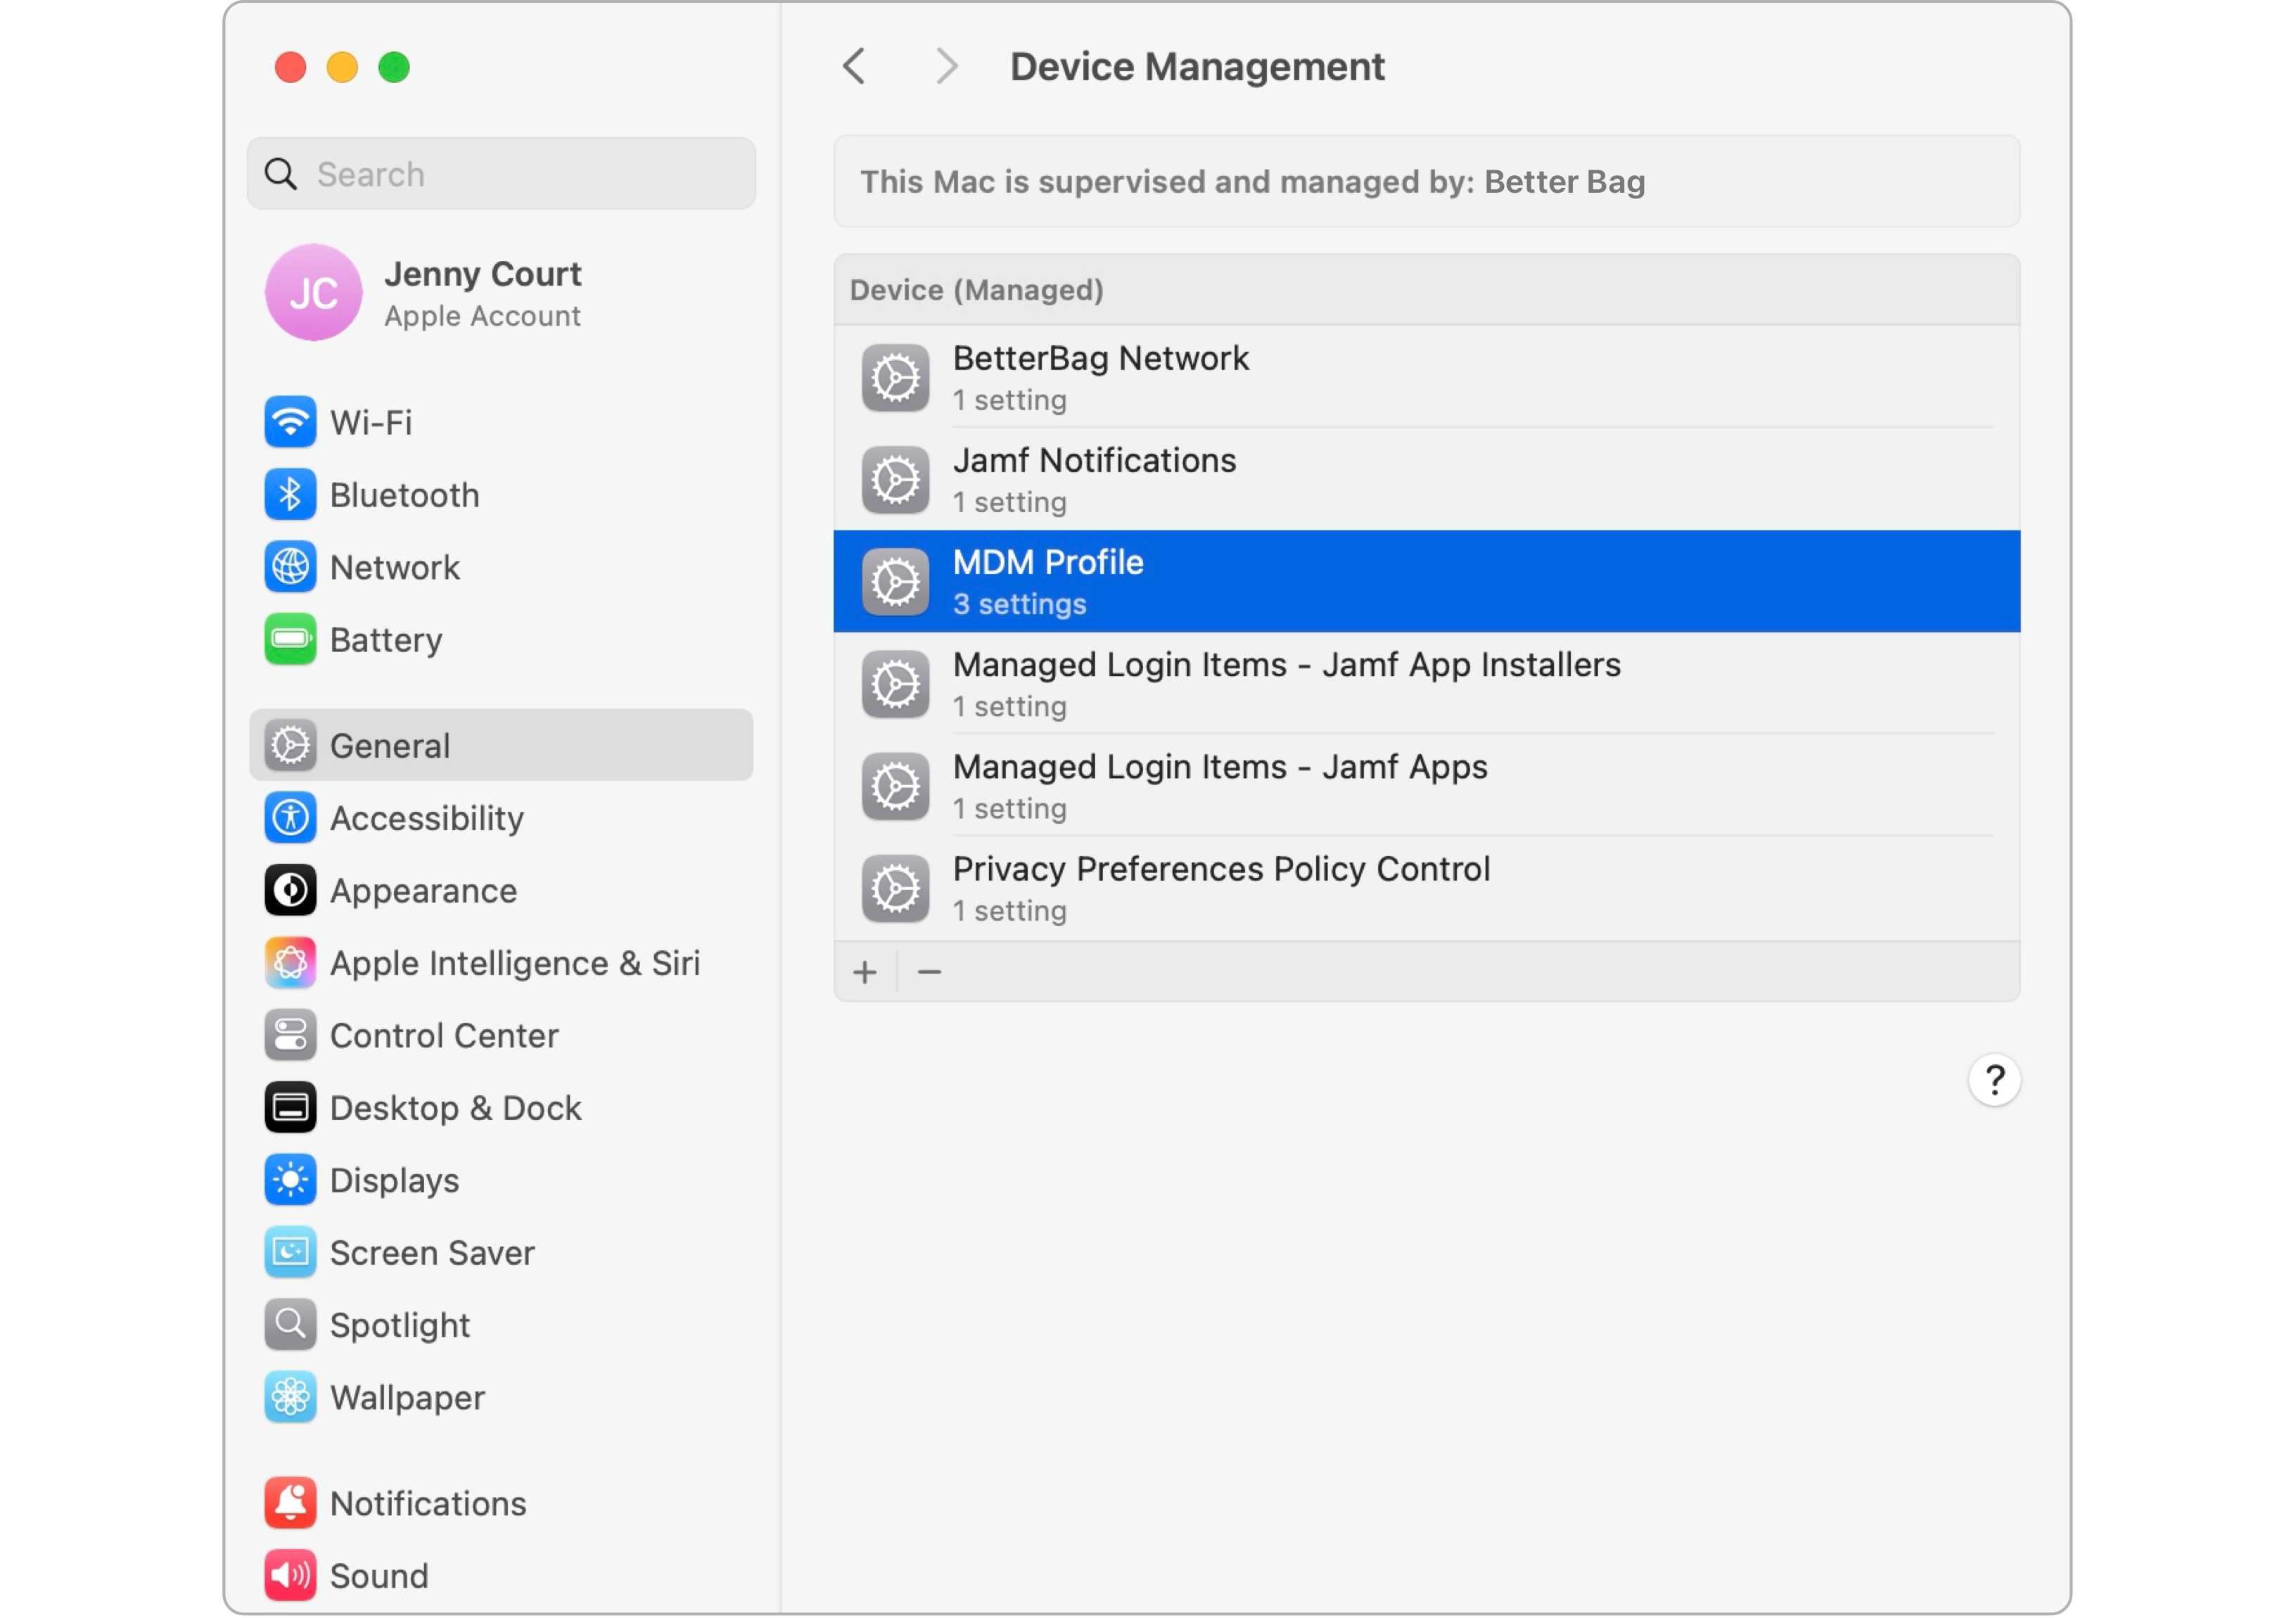Select Managed Login Items - Jamf App Installers
The width and height of the screenshot is (2296, 1618).
click(1427, 684)
